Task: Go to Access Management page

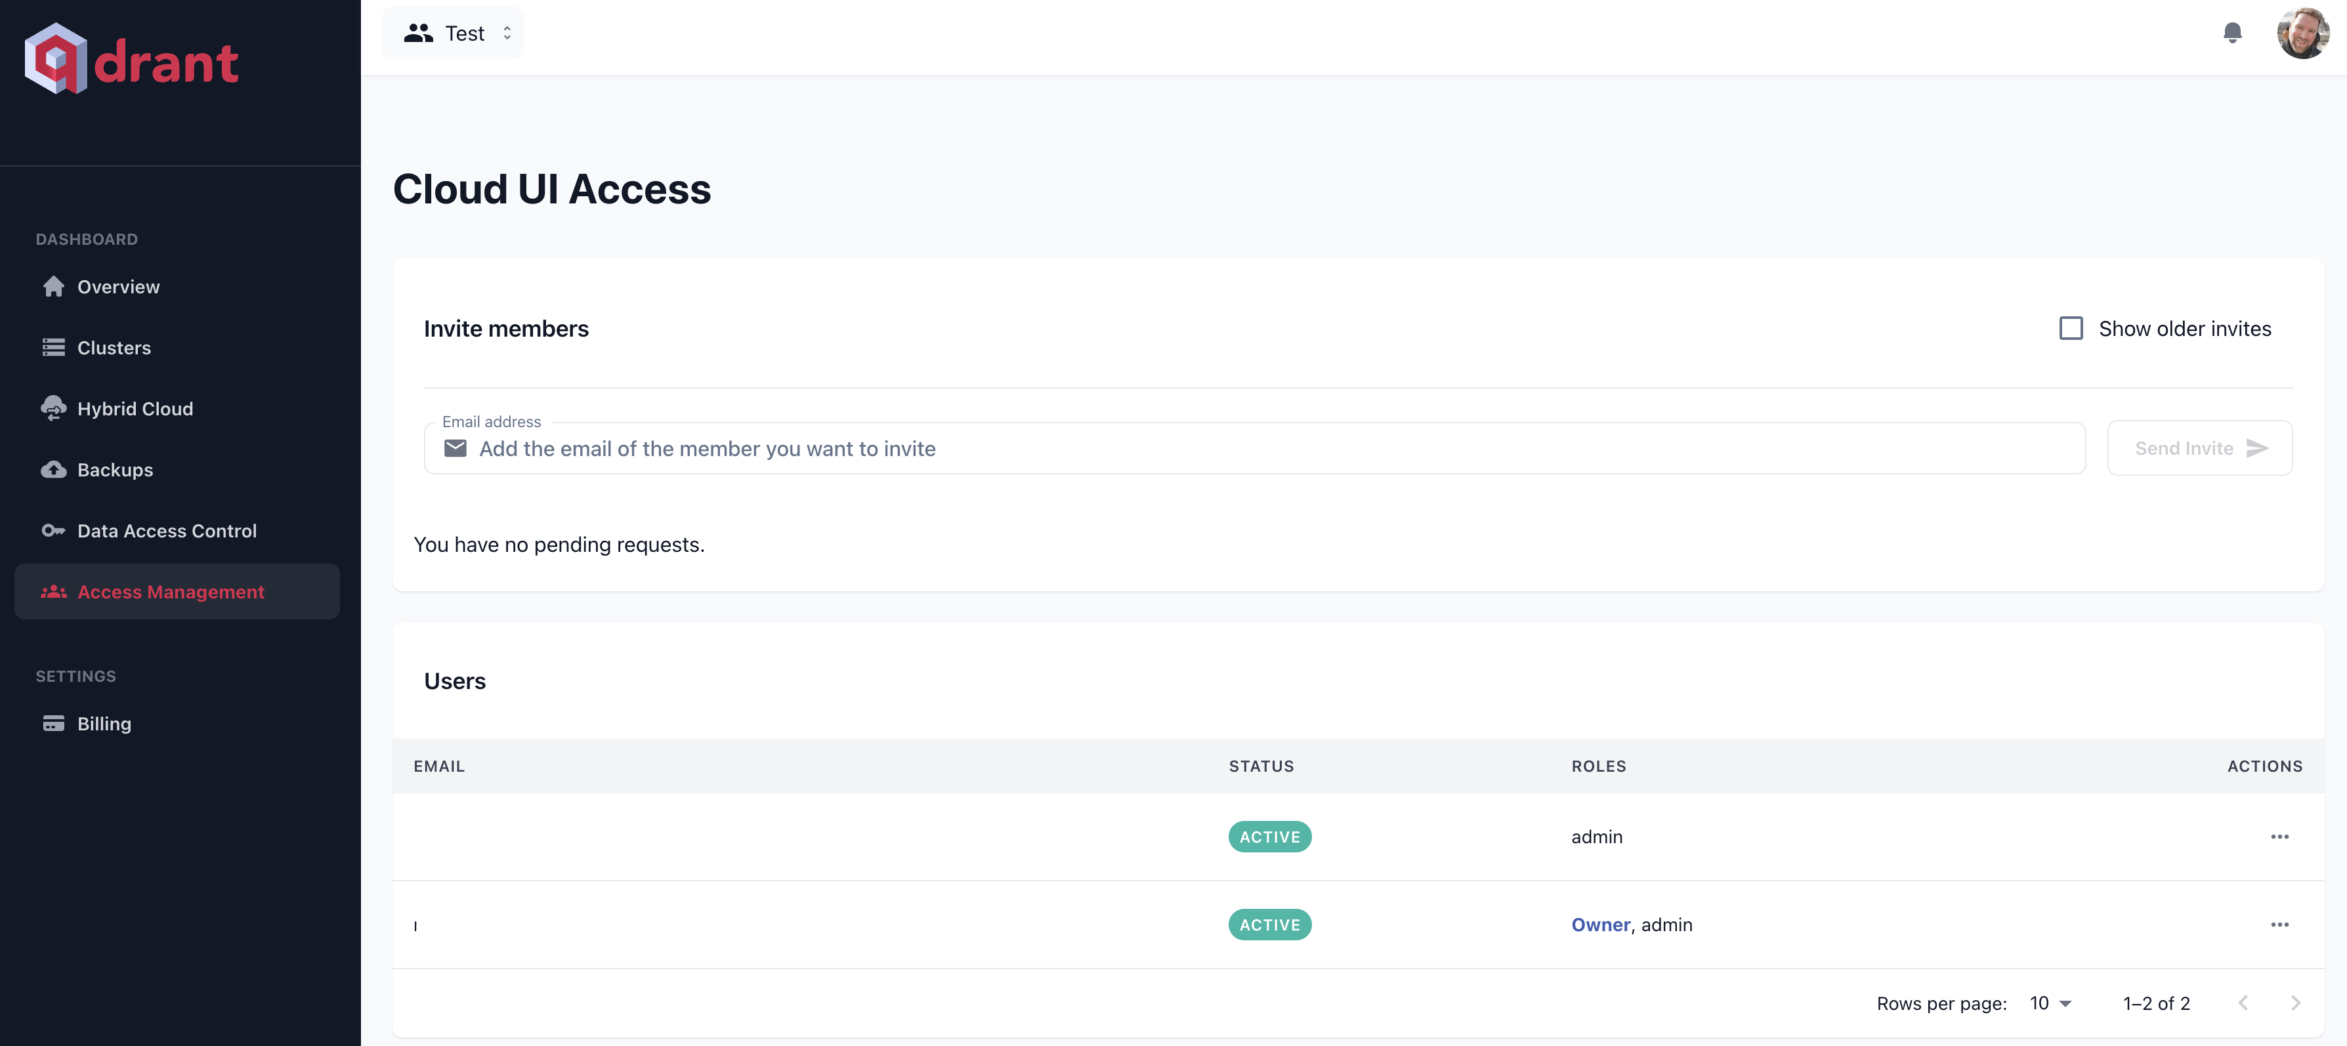Action: click(171, 593)
